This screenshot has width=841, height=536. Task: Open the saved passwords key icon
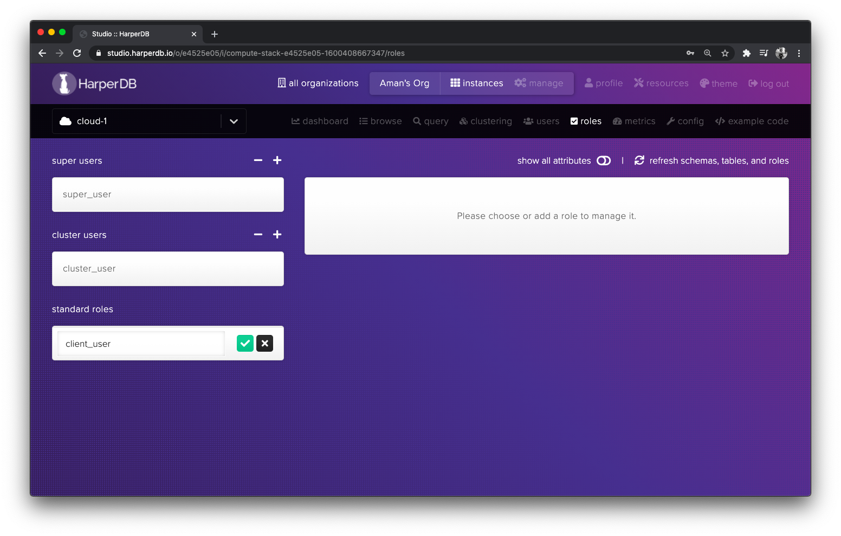(690, 53)
